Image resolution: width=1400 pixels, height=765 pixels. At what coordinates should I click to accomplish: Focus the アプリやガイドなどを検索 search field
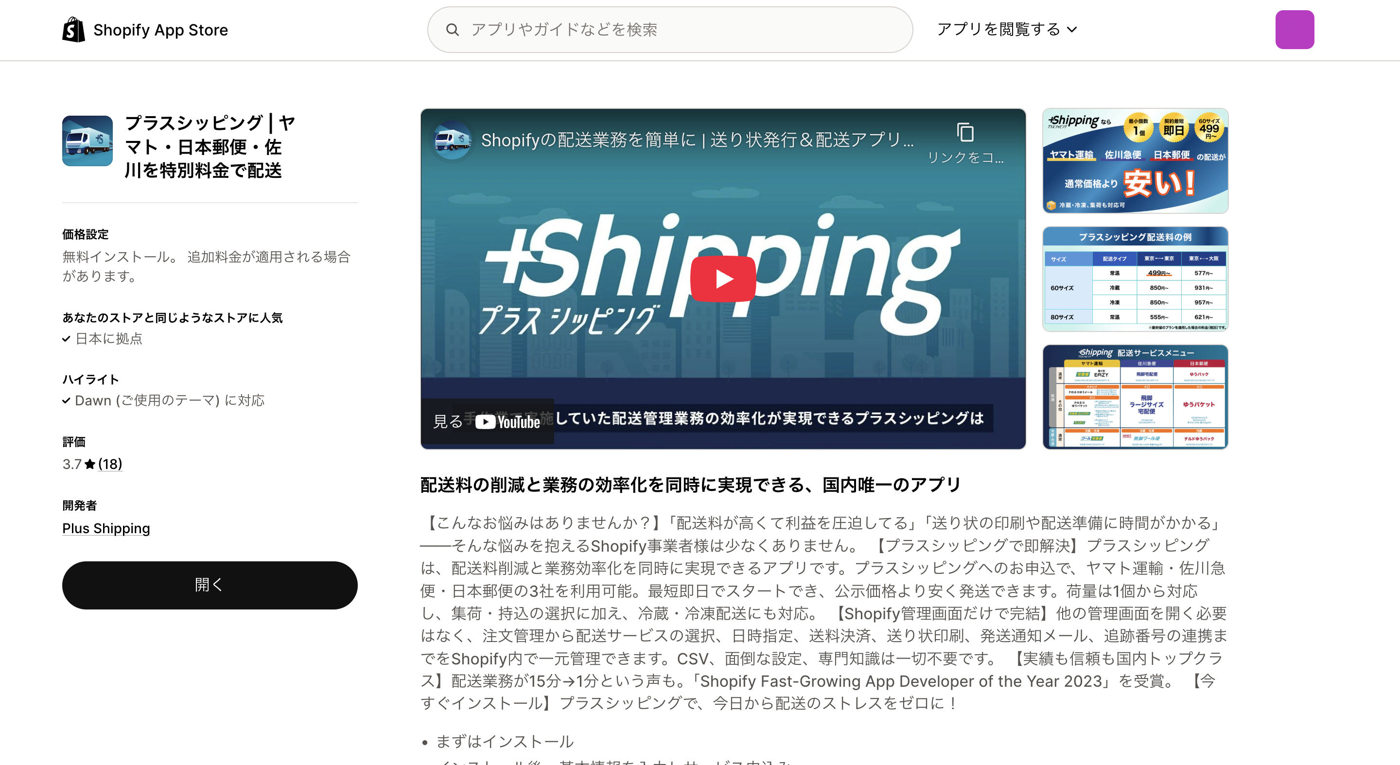coord(669,30)
